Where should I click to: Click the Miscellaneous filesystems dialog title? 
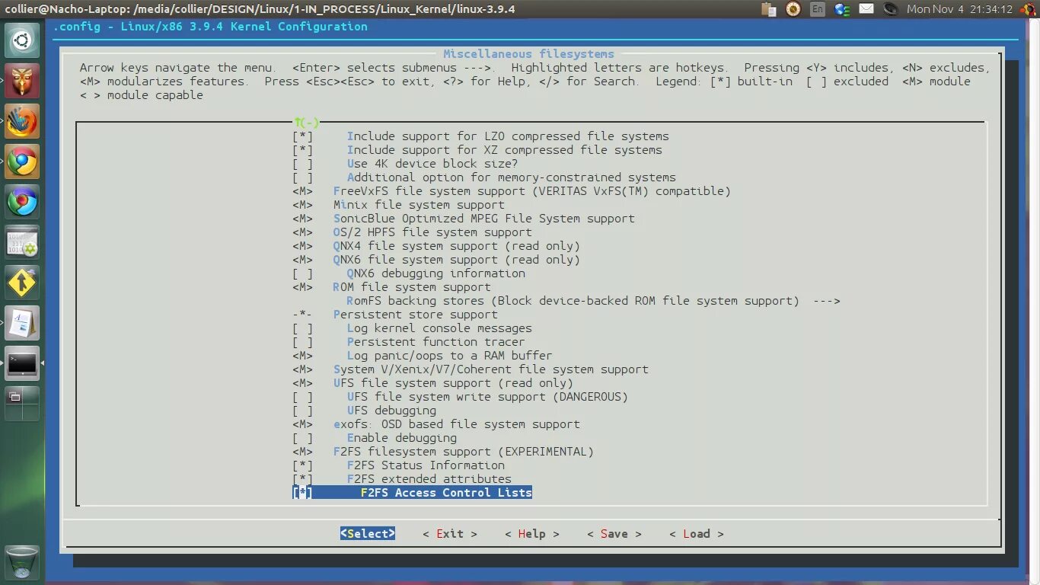(x=529, y=54)
